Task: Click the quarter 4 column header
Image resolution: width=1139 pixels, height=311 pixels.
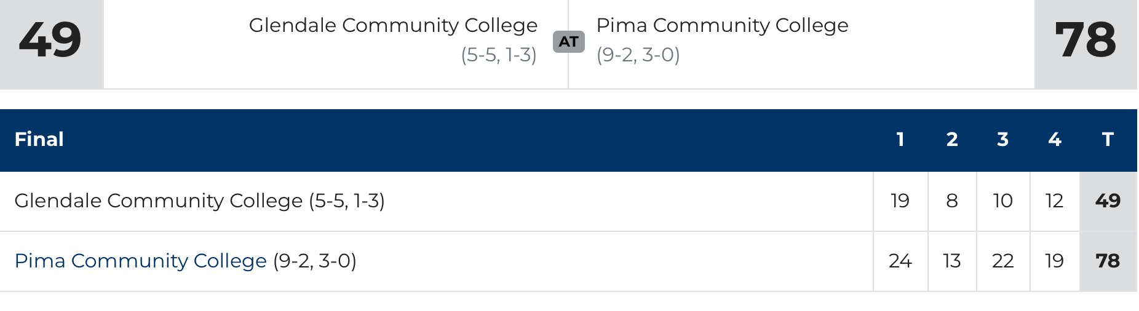Action: coord(1055,139)
